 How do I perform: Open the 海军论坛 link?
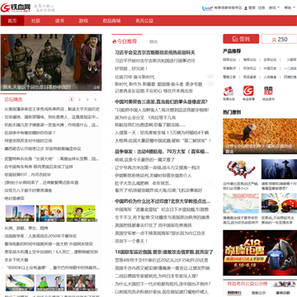[x=250, y=59]
